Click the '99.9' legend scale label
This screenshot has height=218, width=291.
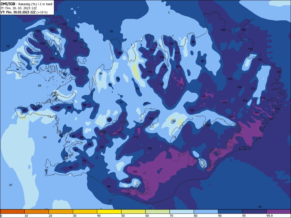269,216
